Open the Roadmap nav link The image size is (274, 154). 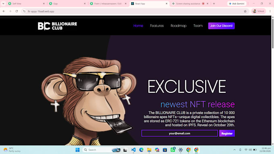pos(179,26)
